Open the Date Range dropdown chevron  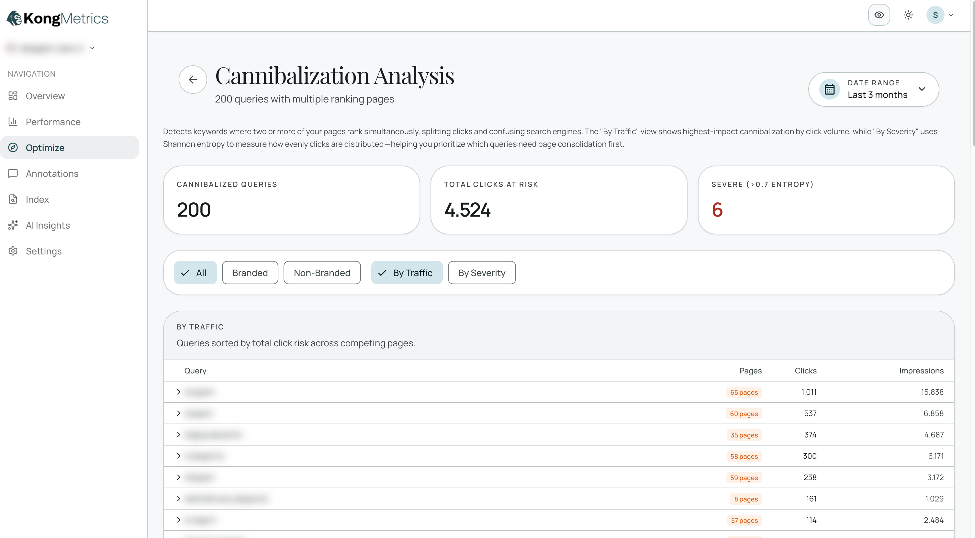click(922, 89)
